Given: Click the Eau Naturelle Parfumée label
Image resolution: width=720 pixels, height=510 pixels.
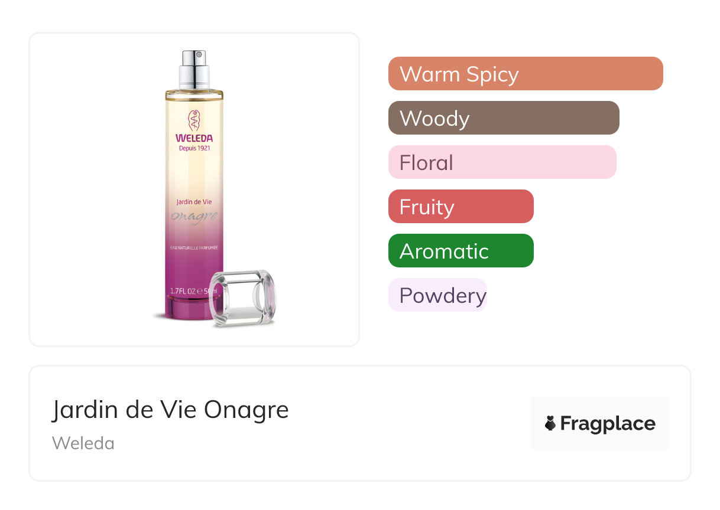Looking at the screenshot, I should click(194, 247).
